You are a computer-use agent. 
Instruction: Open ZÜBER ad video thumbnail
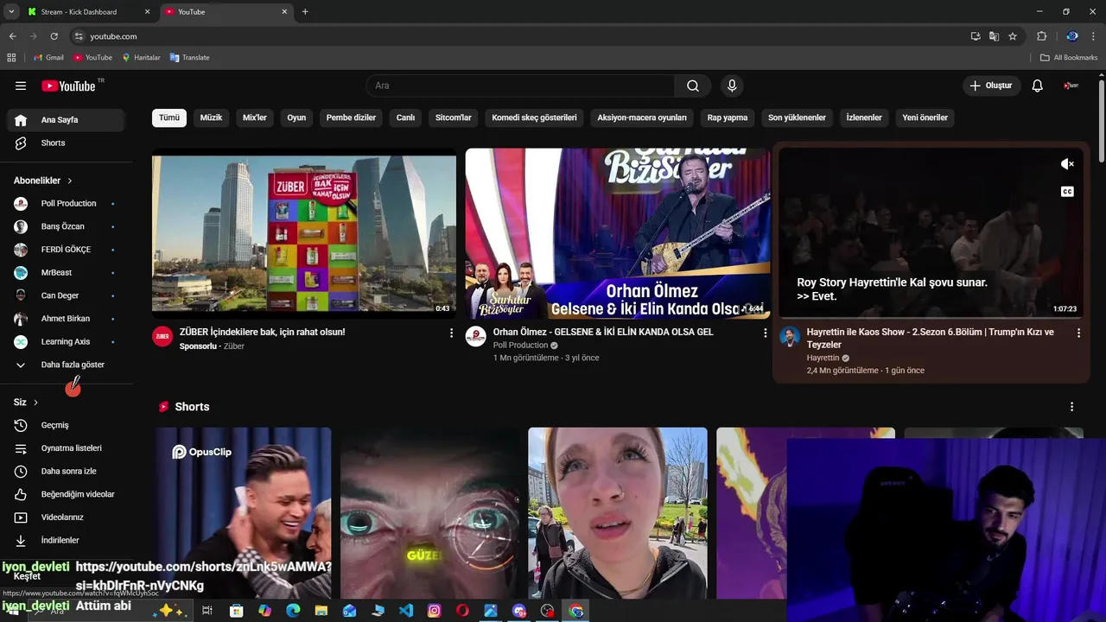coord(304,234)
